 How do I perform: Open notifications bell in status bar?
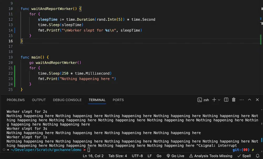pos(258,156)
